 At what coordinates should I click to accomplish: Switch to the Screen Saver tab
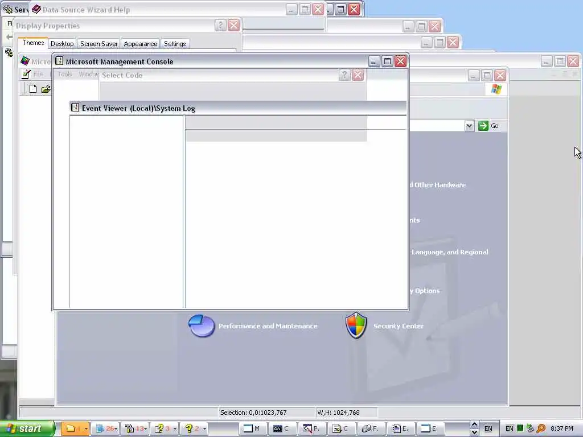pyautogui.click(x=99, y=44)
